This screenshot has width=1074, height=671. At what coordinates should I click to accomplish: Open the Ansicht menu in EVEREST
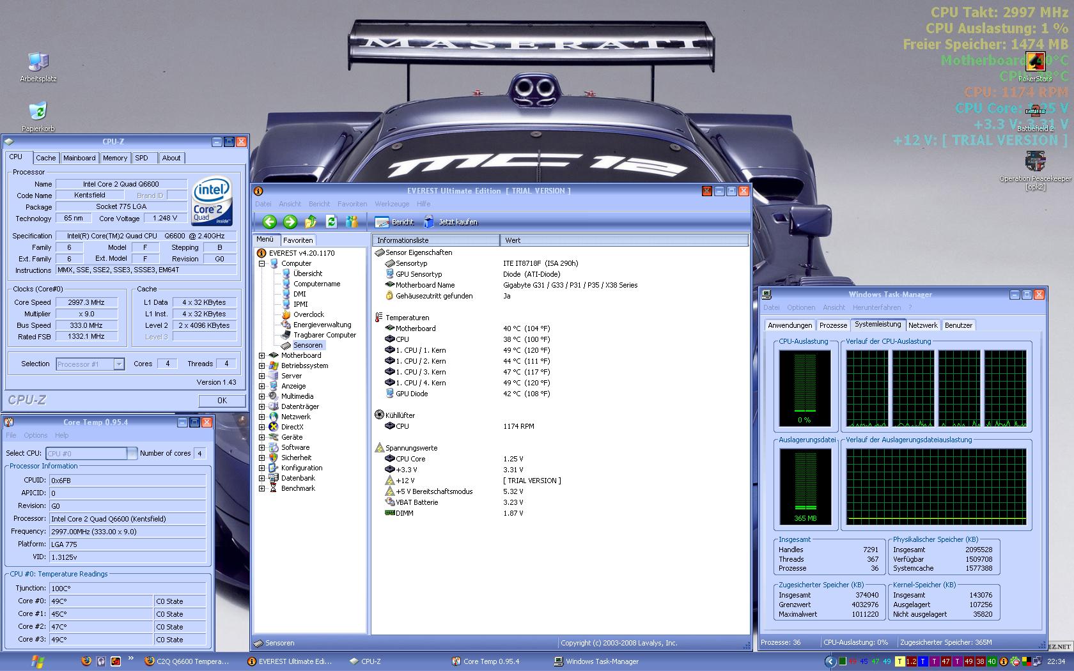pyautogui.click(x=290, y=204)
